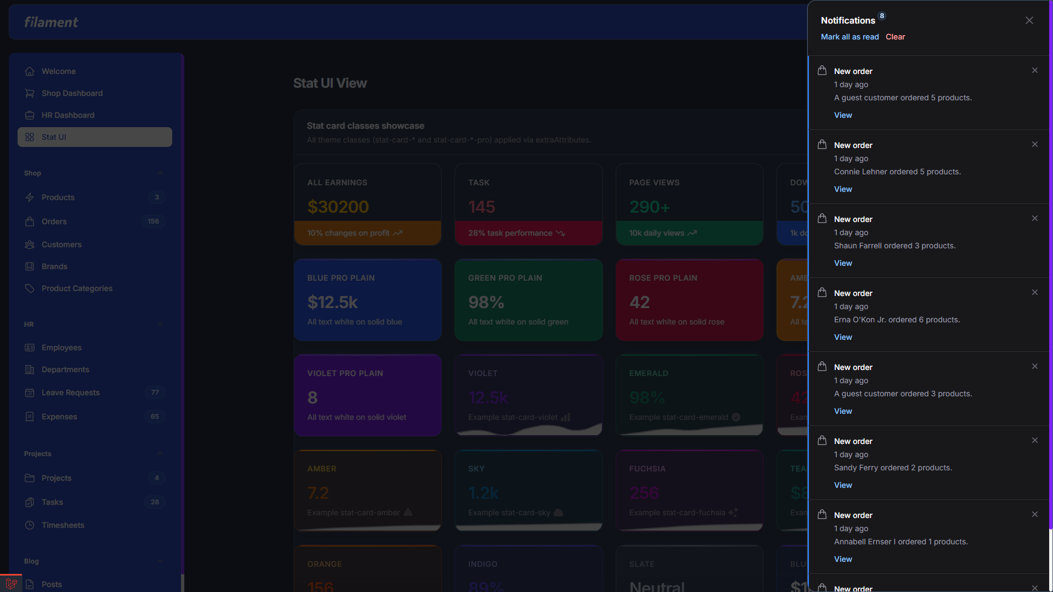This screenshot has height=592, width=1053.
Task: Click the Tasks badge showing 28
Action: (155, 502)
